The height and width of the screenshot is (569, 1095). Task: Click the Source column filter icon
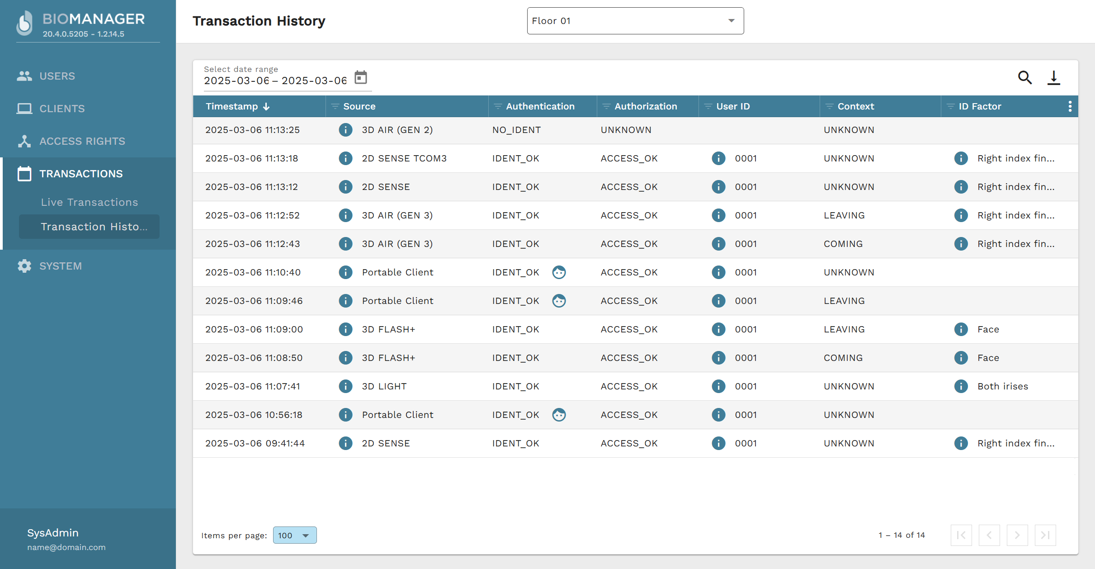click(x=335, y=106)
